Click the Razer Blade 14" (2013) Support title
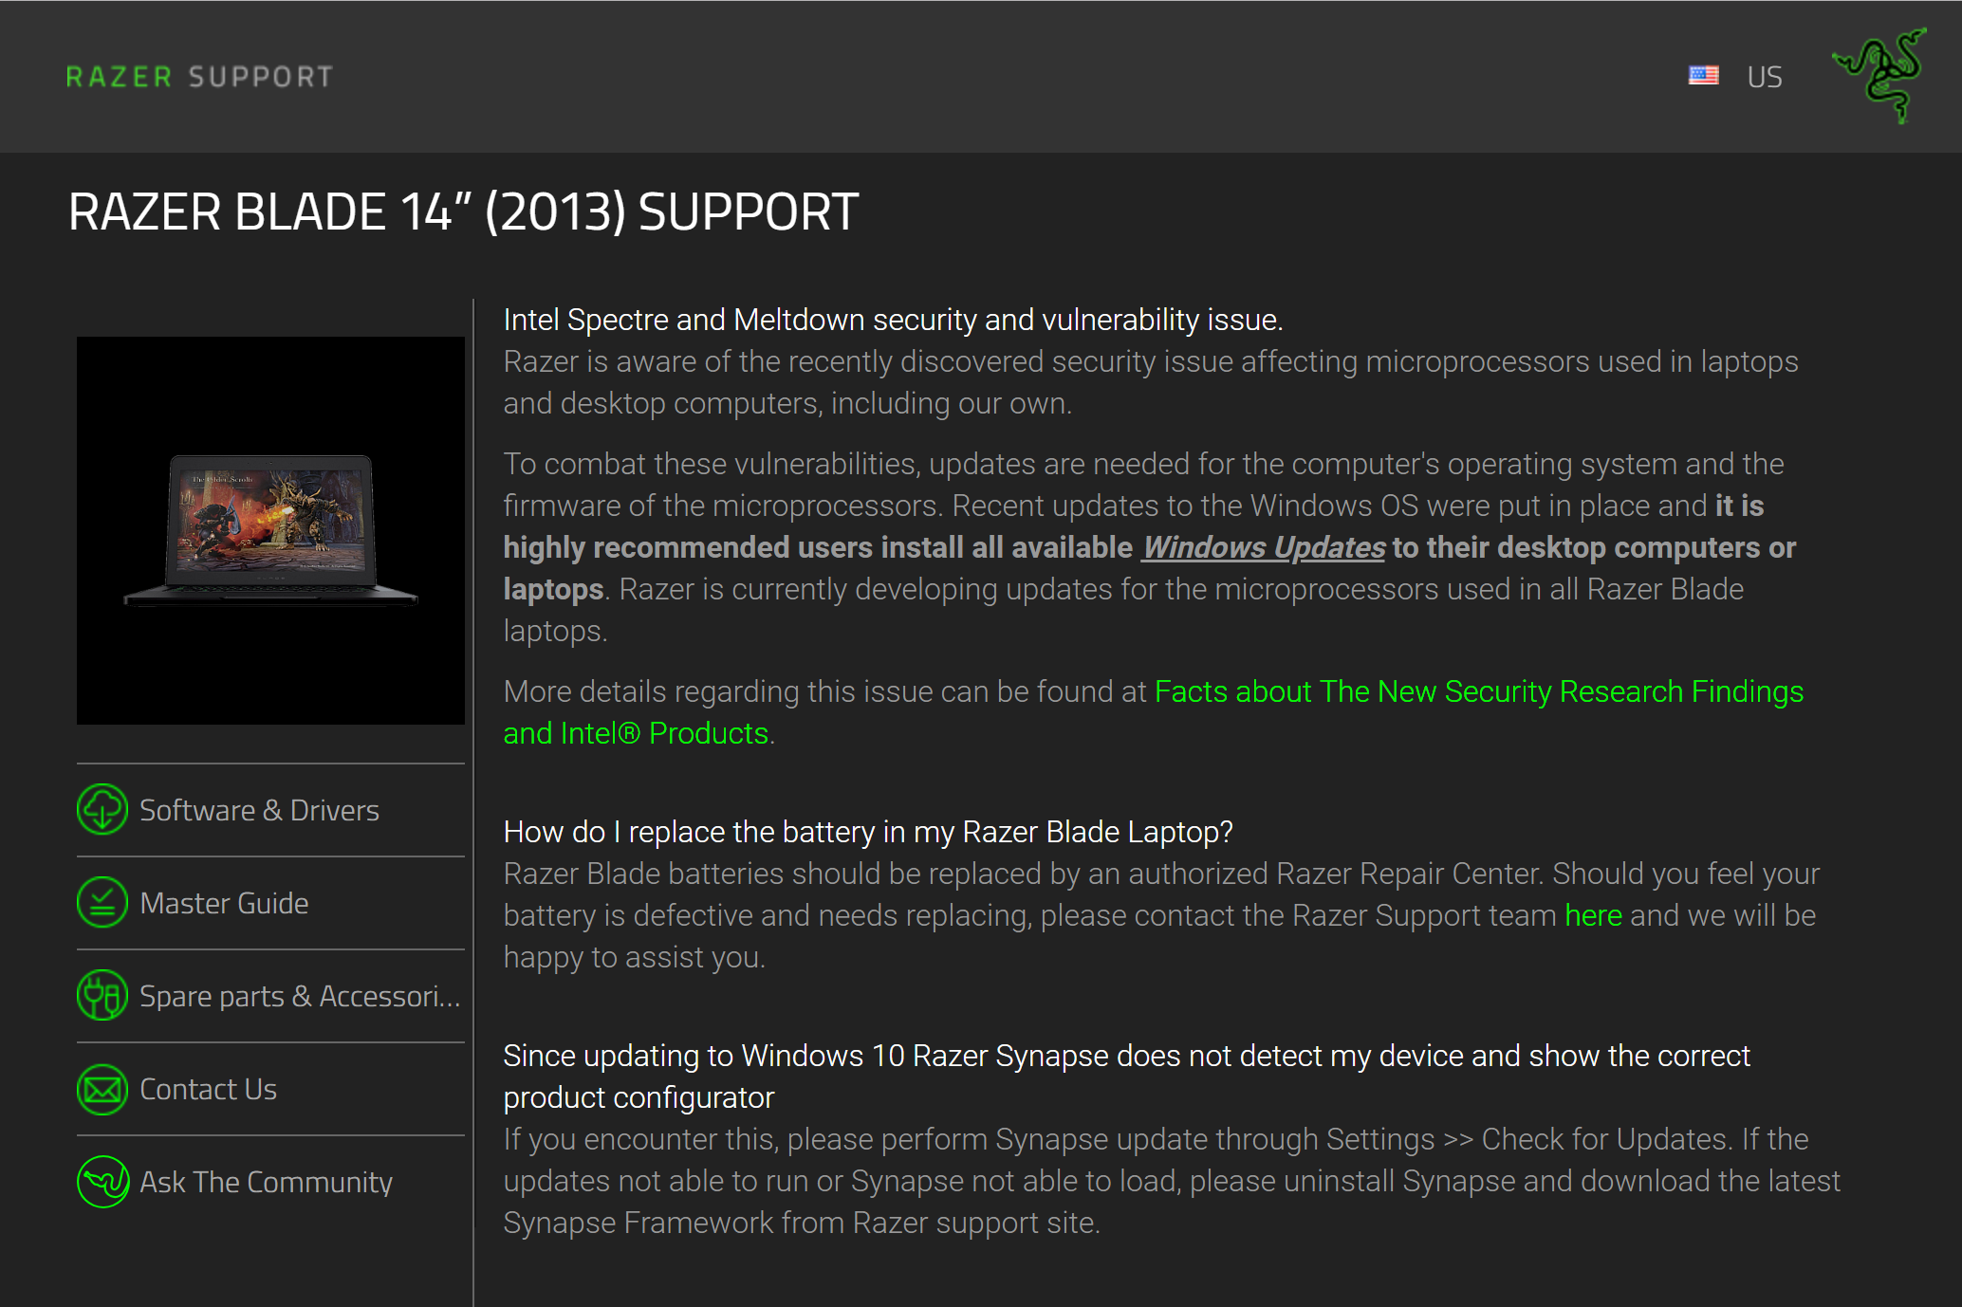The image size is (1962, 1307). point(463,212)
